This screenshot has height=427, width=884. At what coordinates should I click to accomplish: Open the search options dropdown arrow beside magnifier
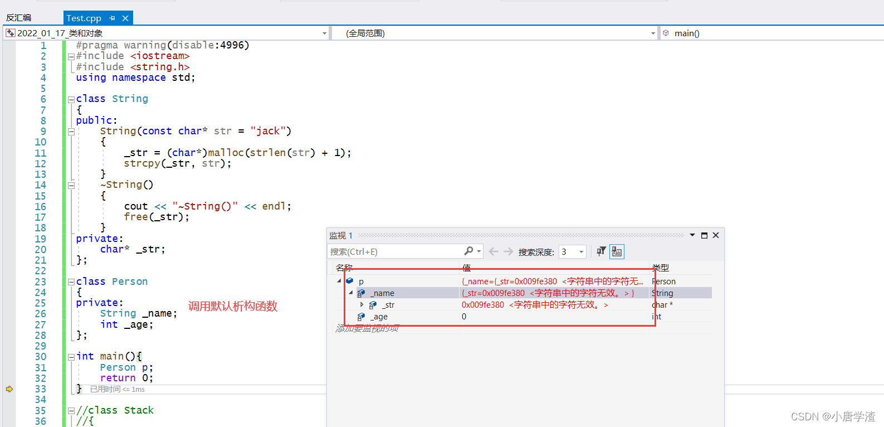click(479, 251)
